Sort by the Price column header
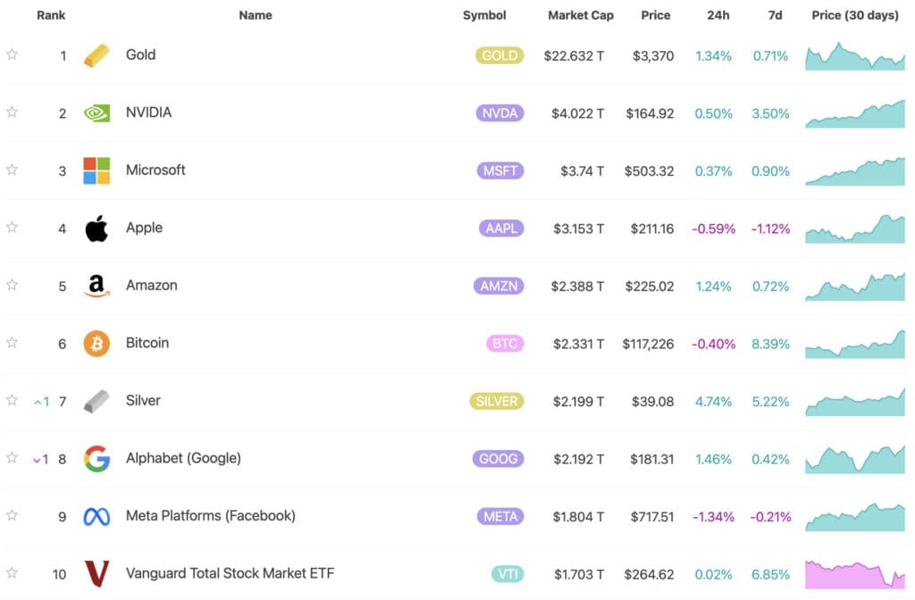 click(655, 15)
